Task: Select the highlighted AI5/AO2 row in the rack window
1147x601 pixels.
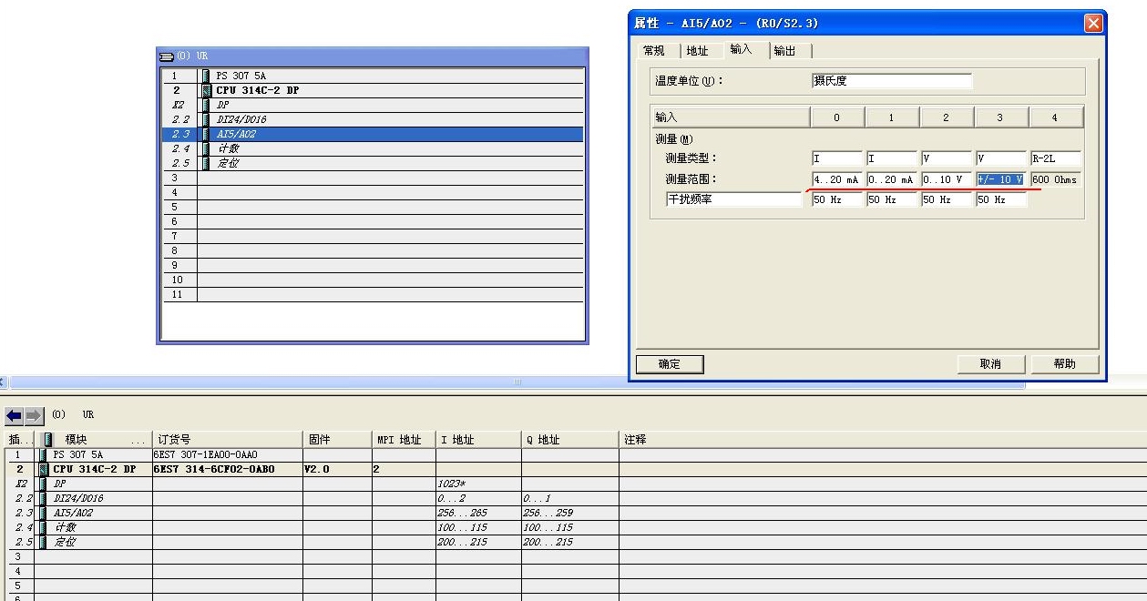Action: click(373, 134)
